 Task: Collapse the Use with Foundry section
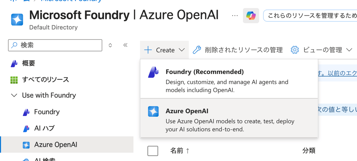14,95
